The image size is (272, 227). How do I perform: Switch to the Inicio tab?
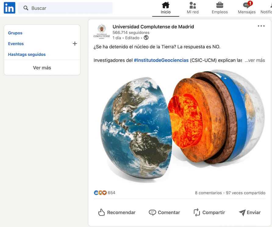[166, 9]
